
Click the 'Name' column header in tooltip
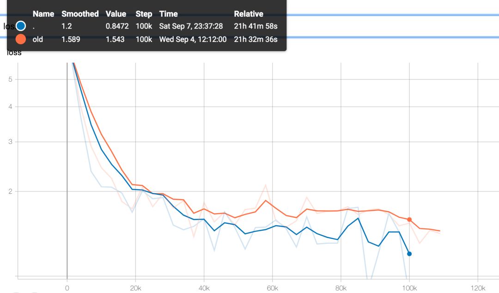[x=43, y=14]
